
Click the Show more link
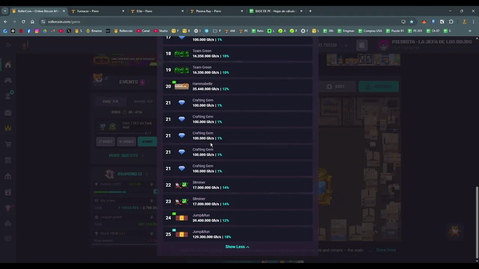pos(386,250)
